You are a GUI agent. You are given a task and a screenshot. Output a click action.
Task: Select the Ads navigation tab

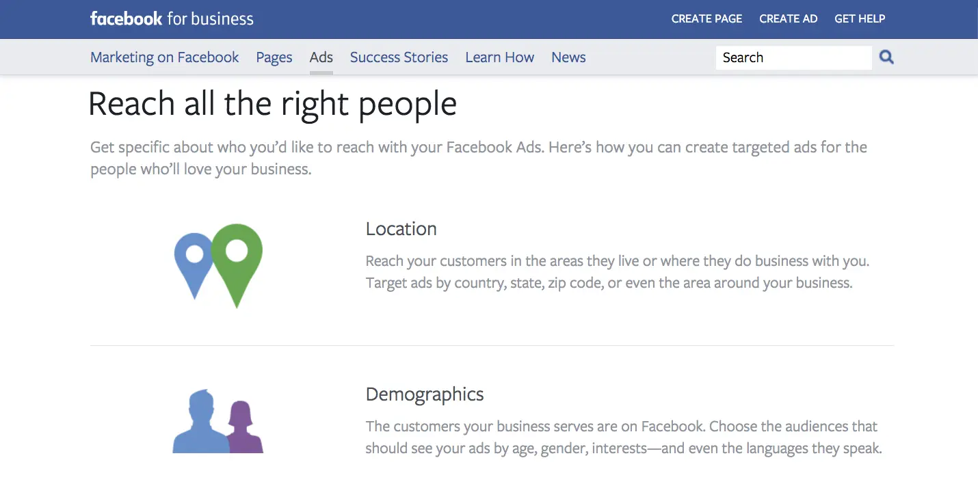click(x=321, y=57)
